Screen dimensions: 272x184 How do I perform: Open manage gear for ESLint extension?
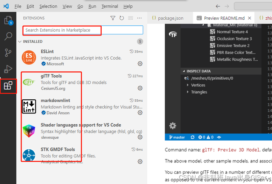tap(140, 63)
